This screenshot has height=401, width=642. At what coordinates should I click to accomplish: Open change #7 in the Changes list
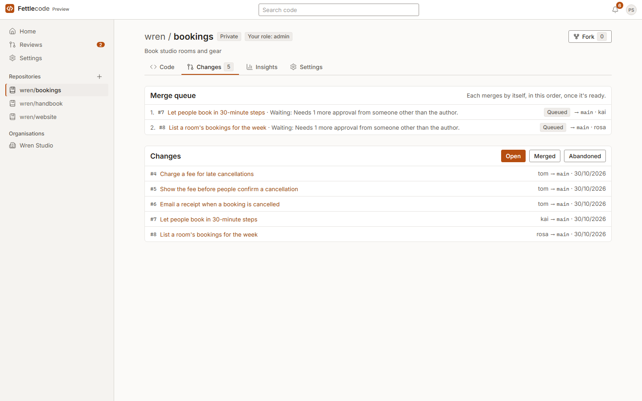point(209,219)
